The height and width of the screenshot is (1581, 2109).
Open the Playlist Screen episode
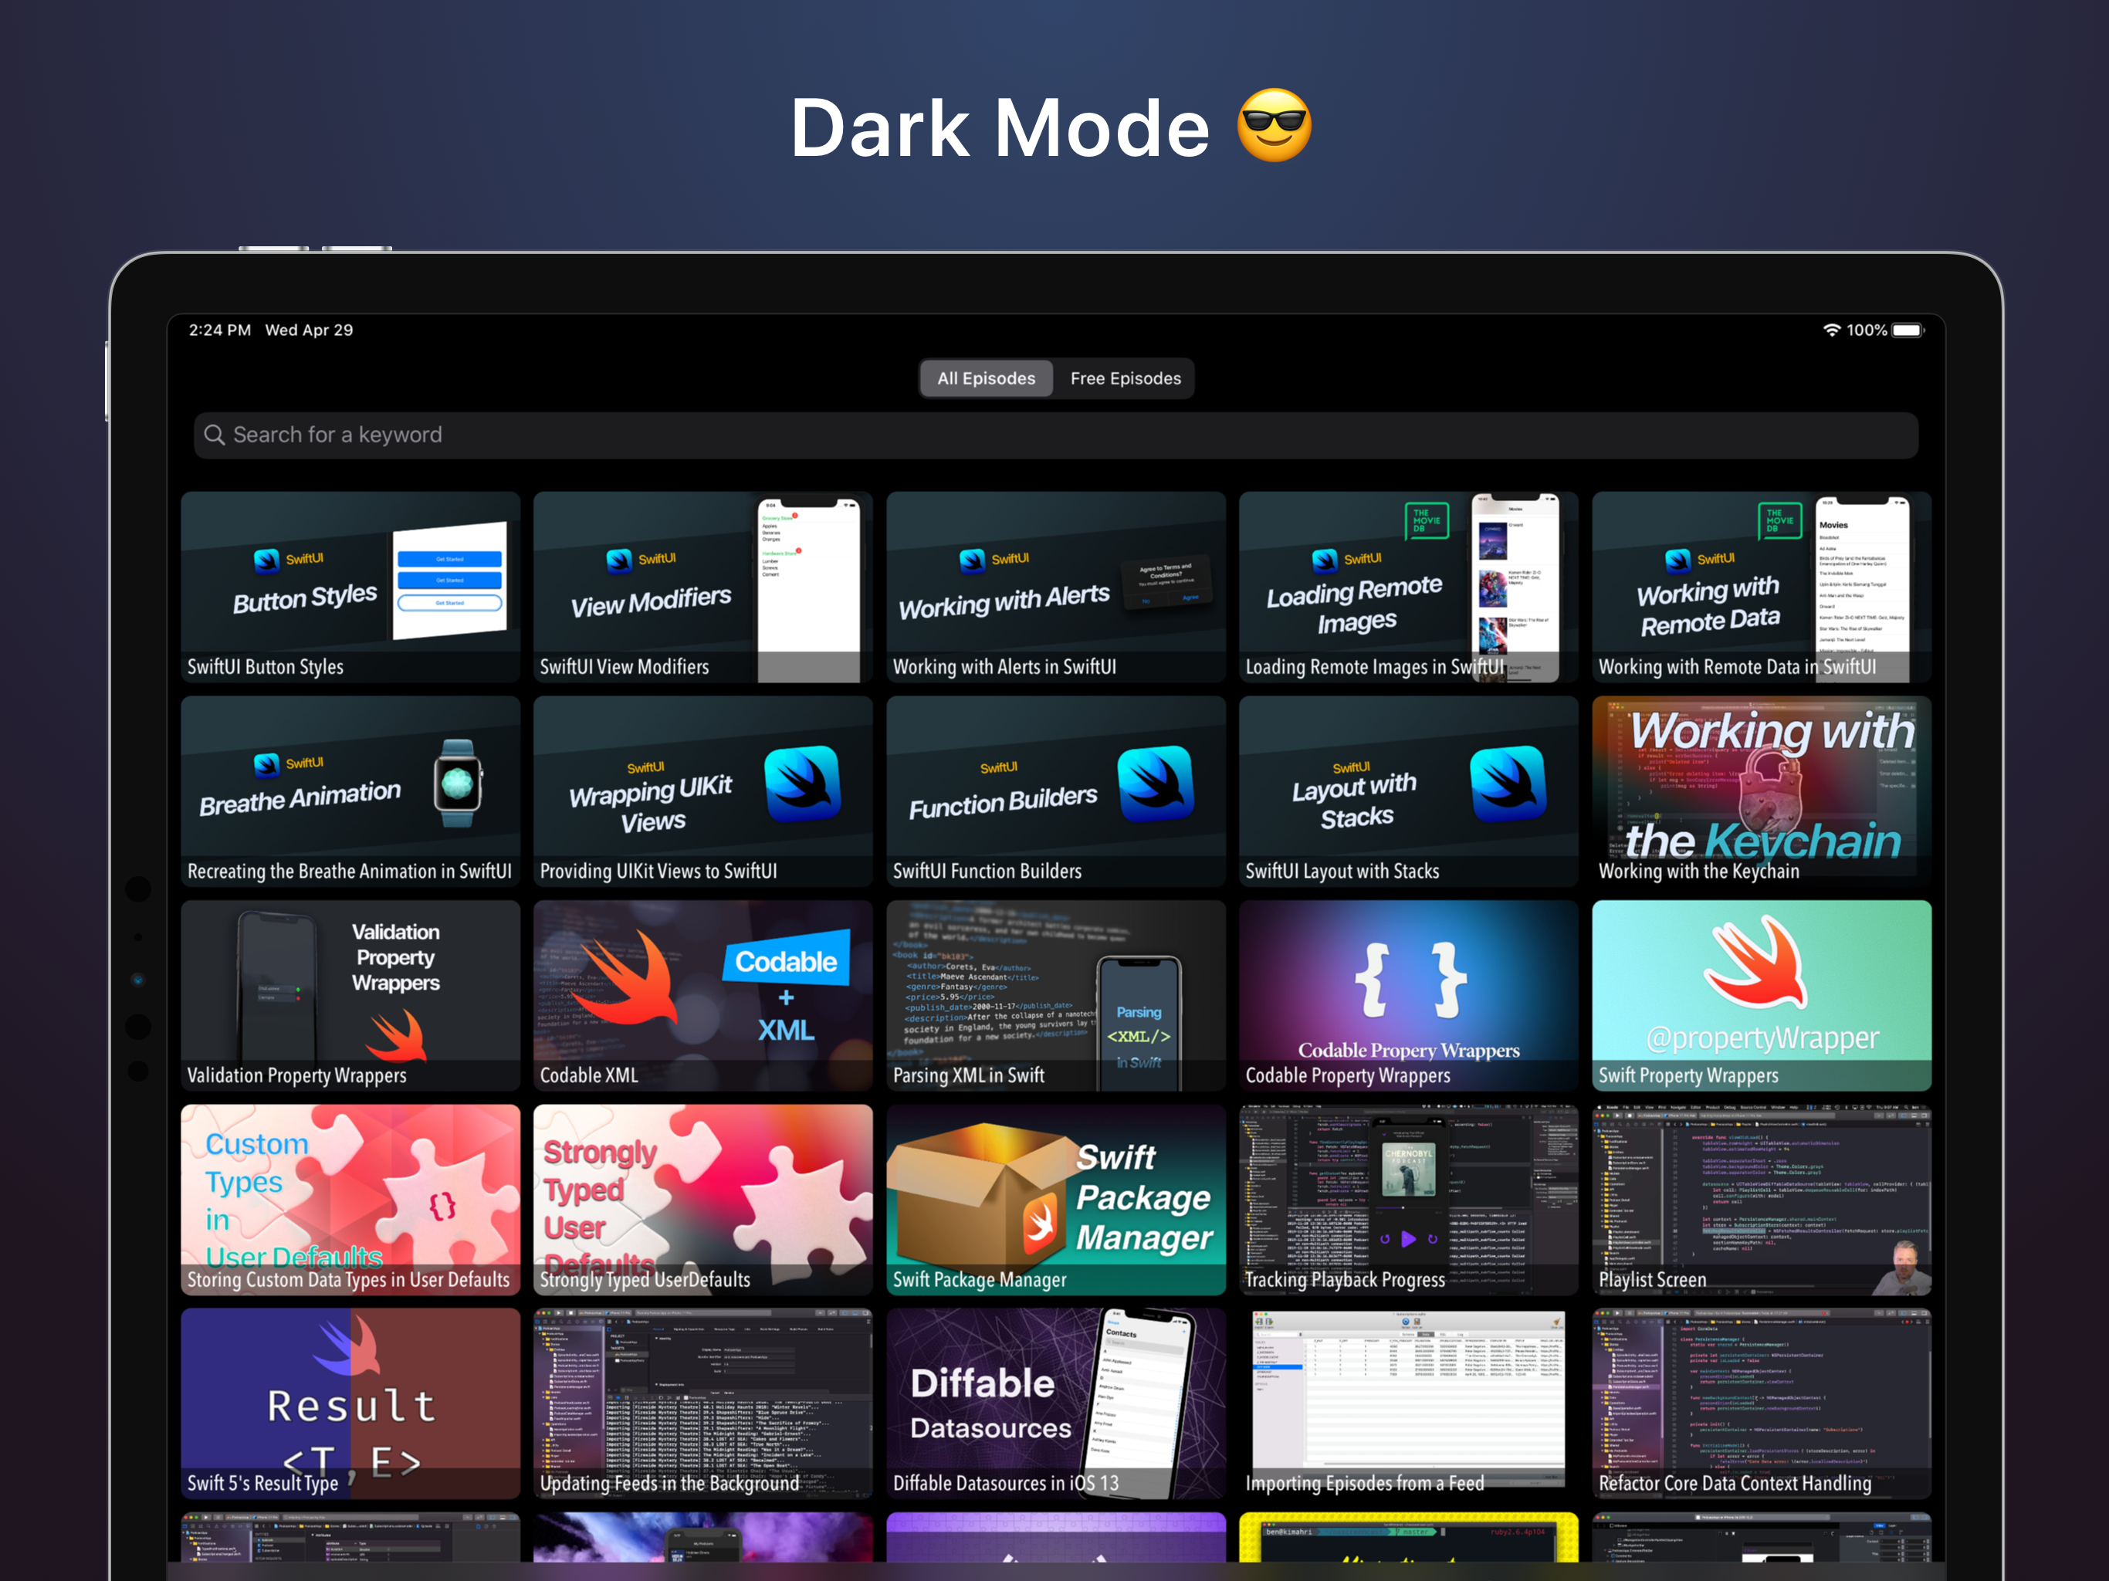[1762, 1200]
